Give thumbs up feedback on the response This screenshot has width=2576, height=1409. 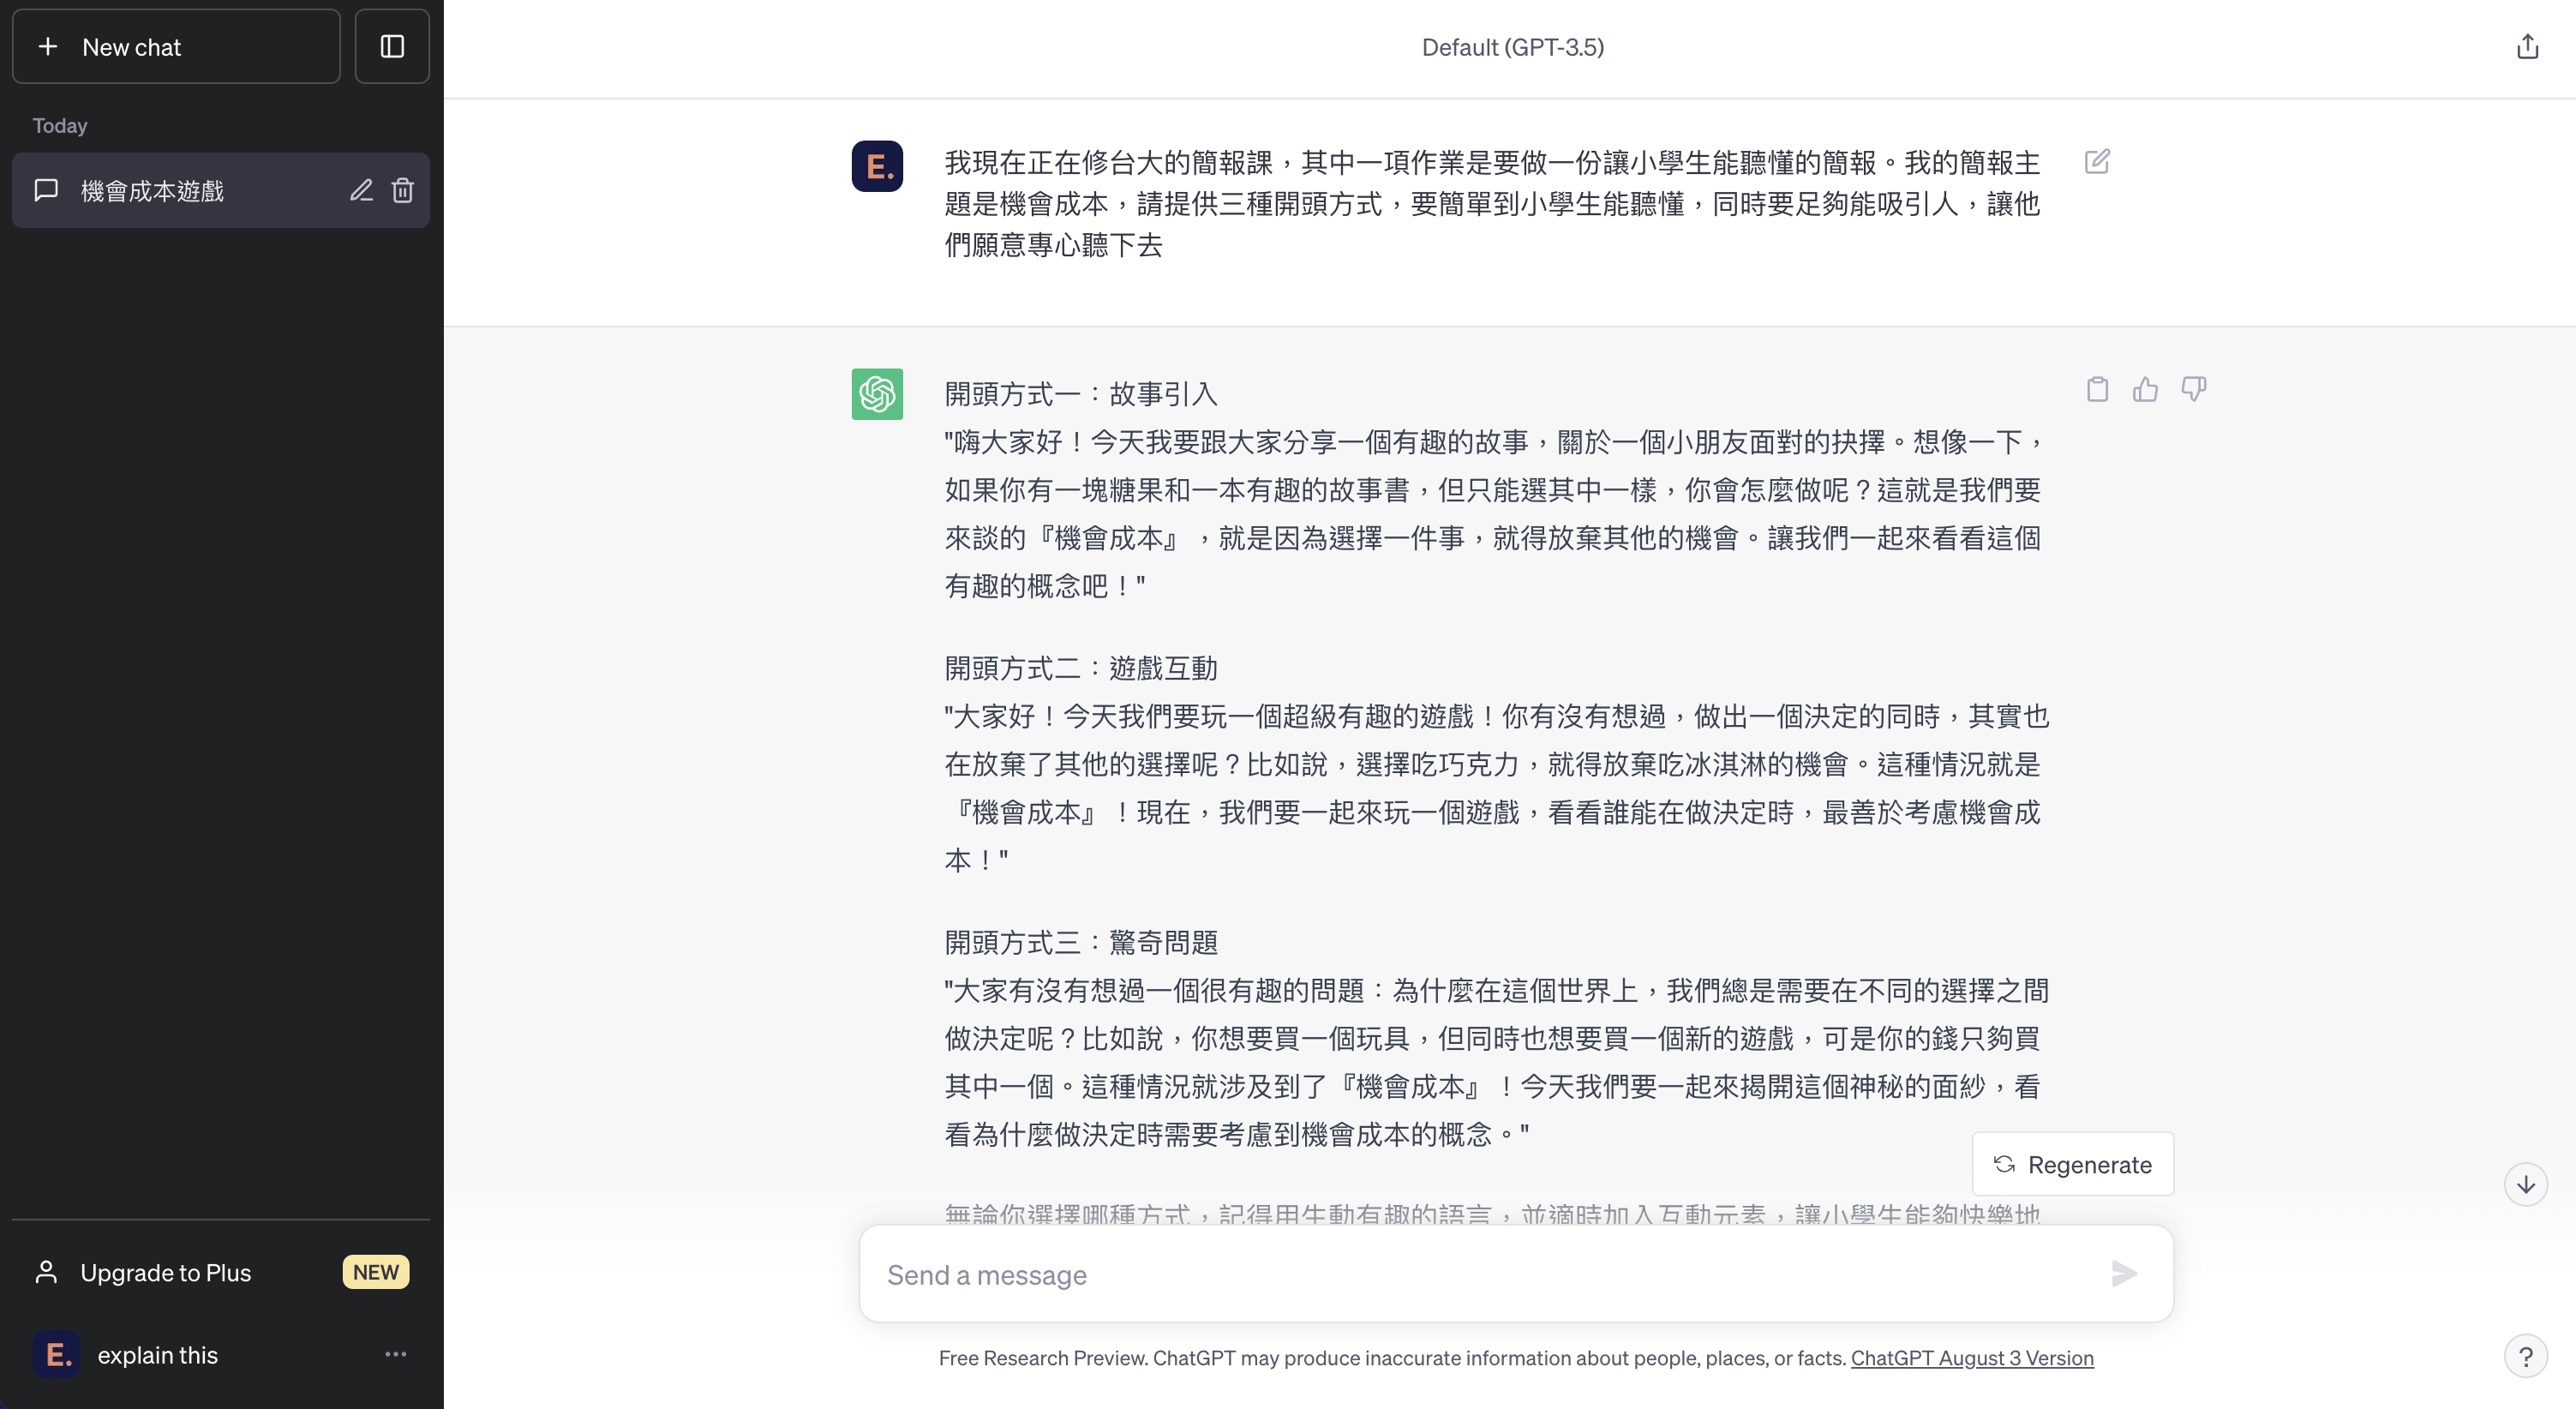2145,389
